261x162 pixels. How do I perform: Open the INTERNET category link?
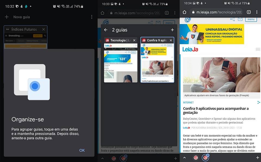188,103
